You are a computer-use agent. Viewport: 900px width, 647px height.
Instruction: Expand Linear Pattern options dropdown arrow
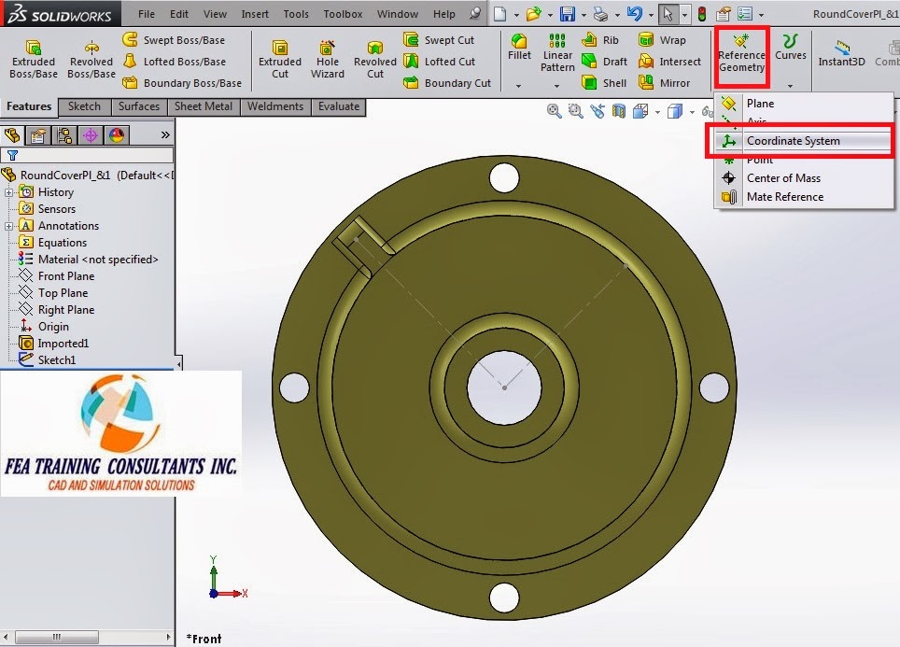point(556,86)
